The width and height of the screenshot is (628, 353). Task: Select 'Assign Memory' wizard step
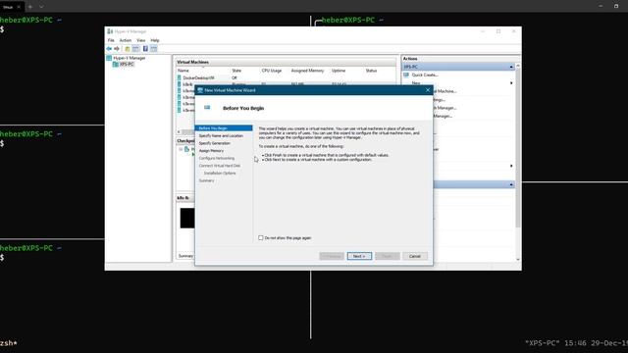[212, 151]
